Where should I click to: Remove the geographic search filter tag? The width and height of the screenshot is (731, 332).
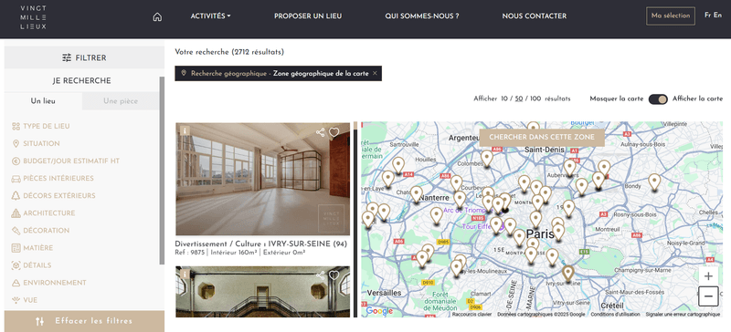point(375,74)
